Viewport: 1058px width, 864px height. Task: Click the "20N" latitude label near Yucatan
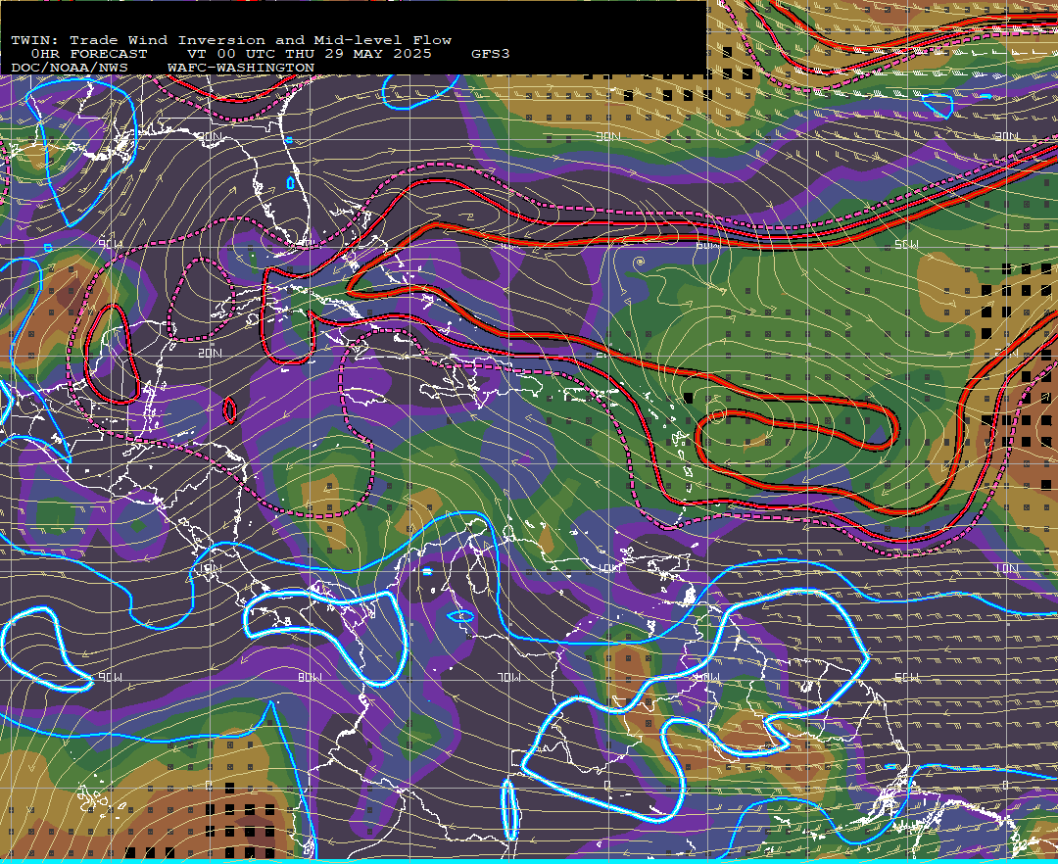210,353
